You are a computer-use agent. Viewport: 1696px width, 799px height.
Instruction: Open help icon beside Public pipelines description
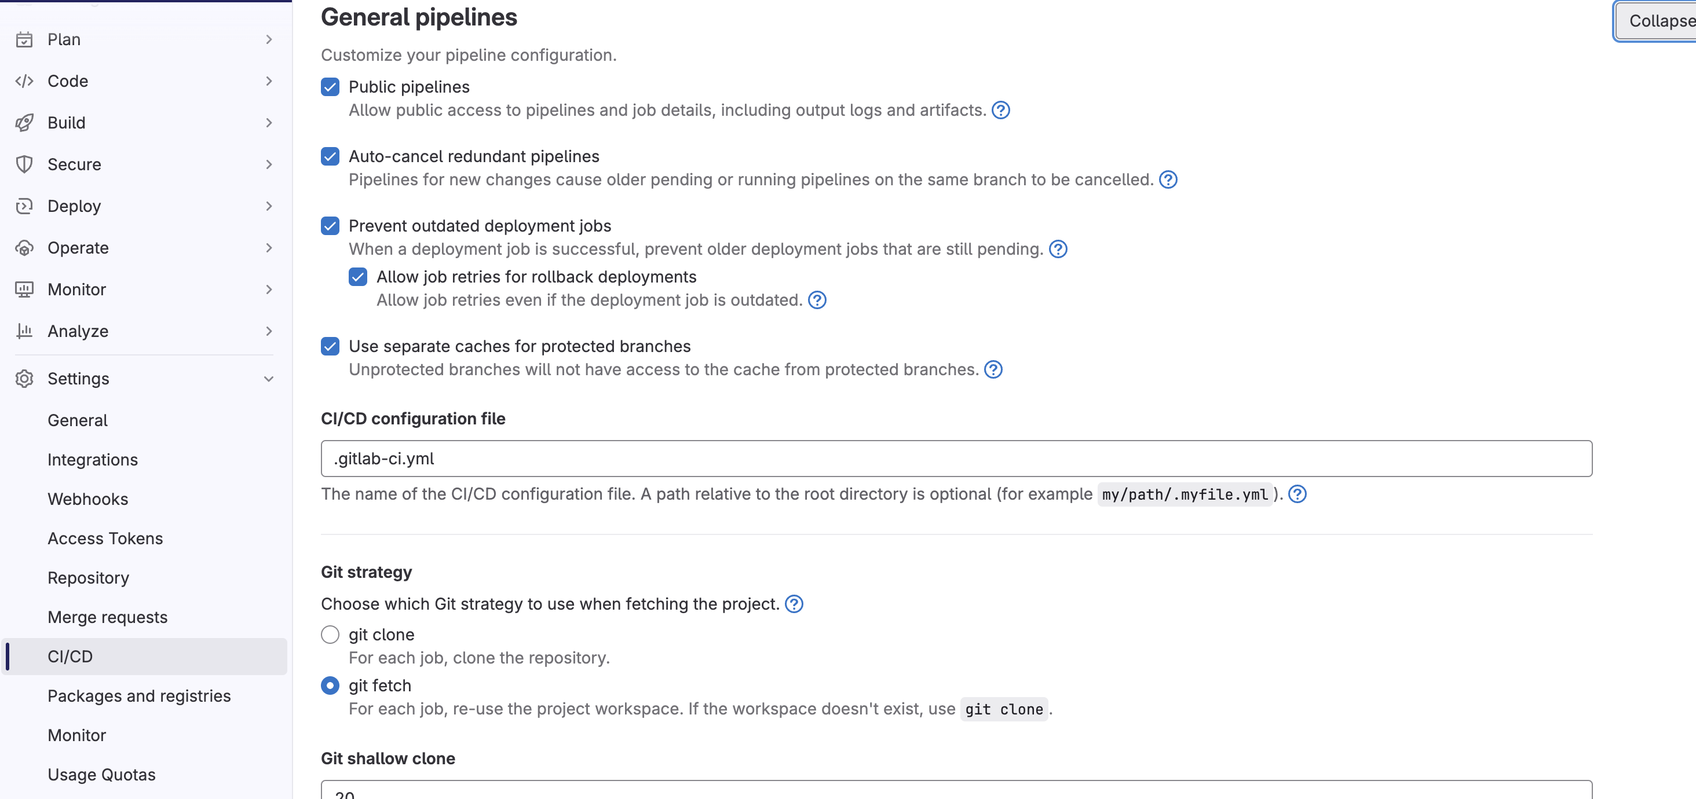pos(1001,110)
